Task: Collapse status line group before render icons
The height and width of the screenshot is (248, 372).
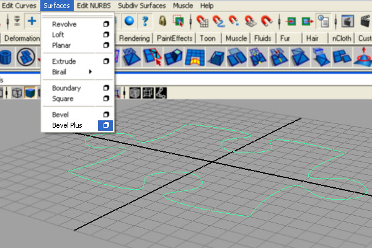Action: tap(335, 21)
